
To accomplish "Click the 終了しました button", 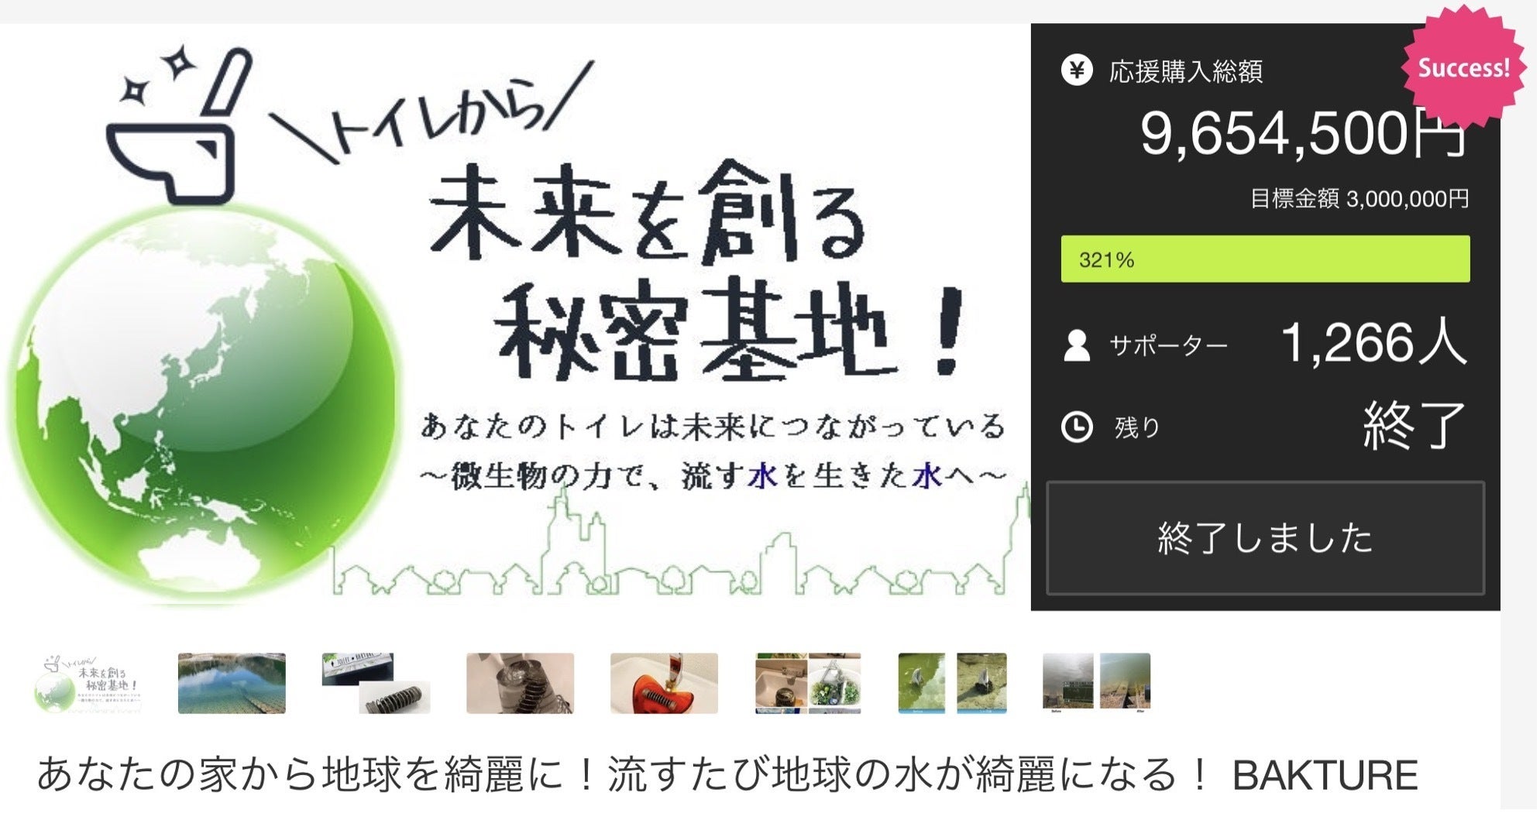I will [1266, 538].
